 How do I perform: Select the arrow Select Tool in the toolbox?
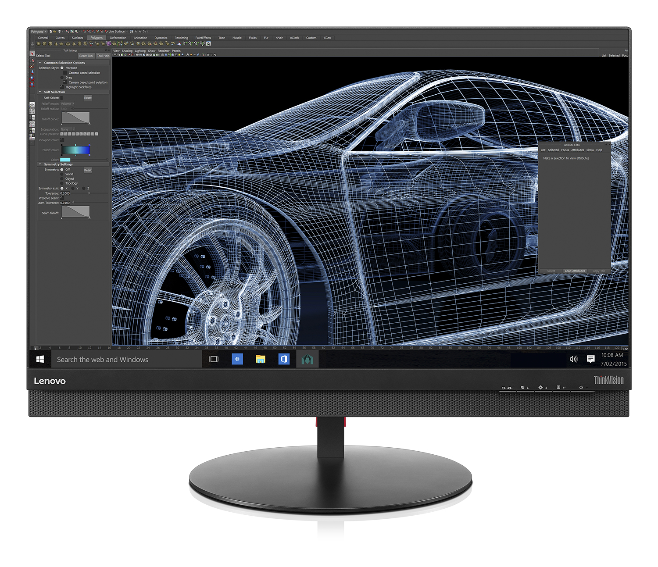click(32, 54)
